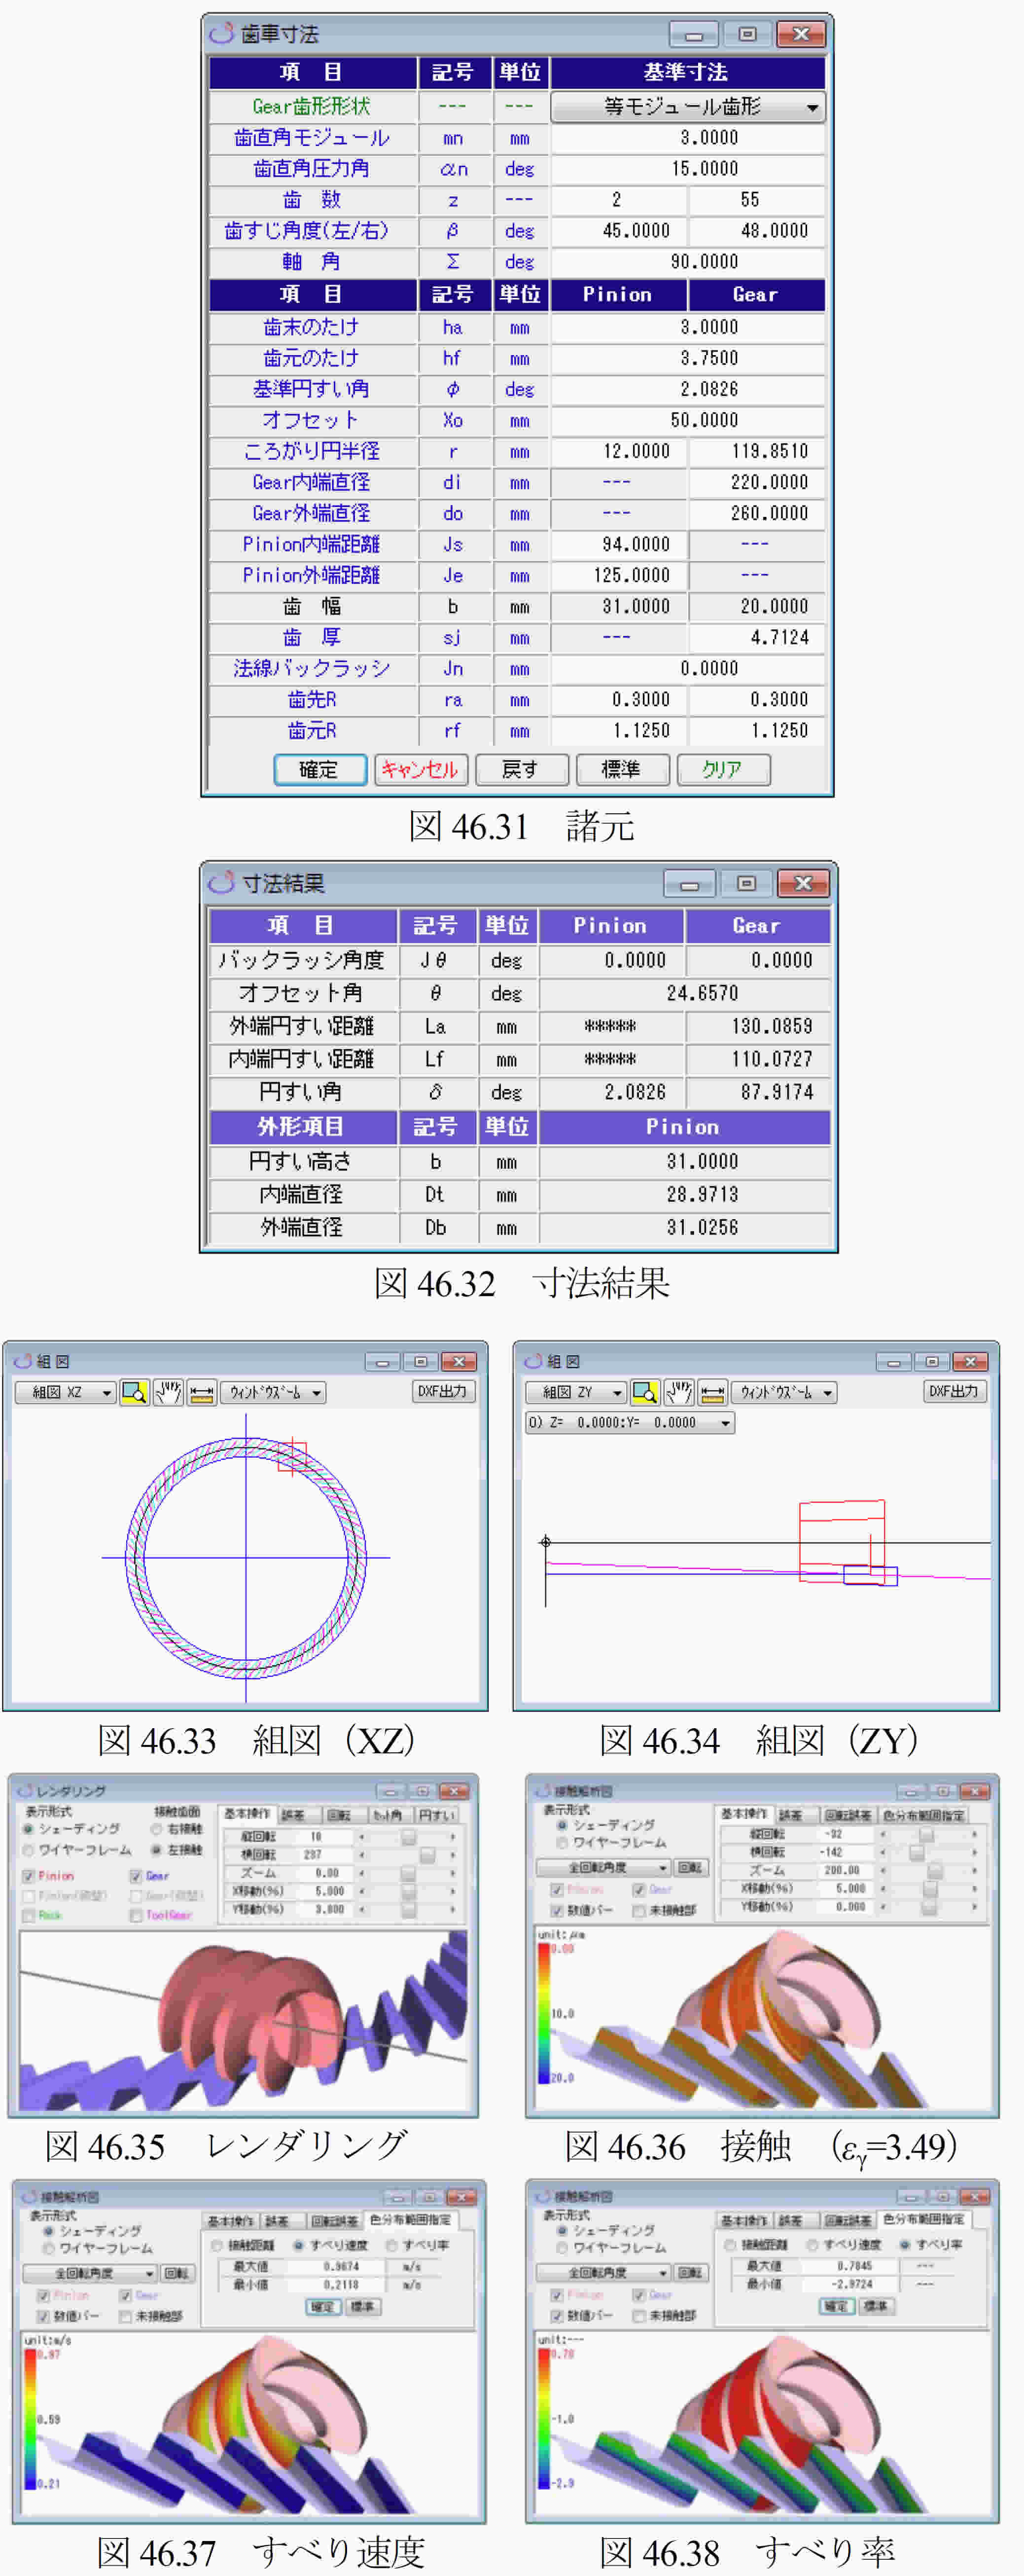1024x2576 pixels.
Task: Click the 寸法結果 window title icon
Action: [221, 883]
